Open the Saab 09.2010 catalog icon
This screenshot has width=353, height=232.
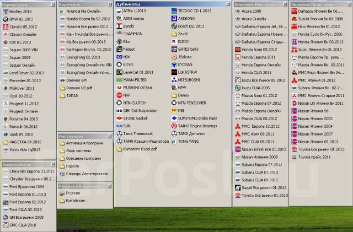[6, 134]
